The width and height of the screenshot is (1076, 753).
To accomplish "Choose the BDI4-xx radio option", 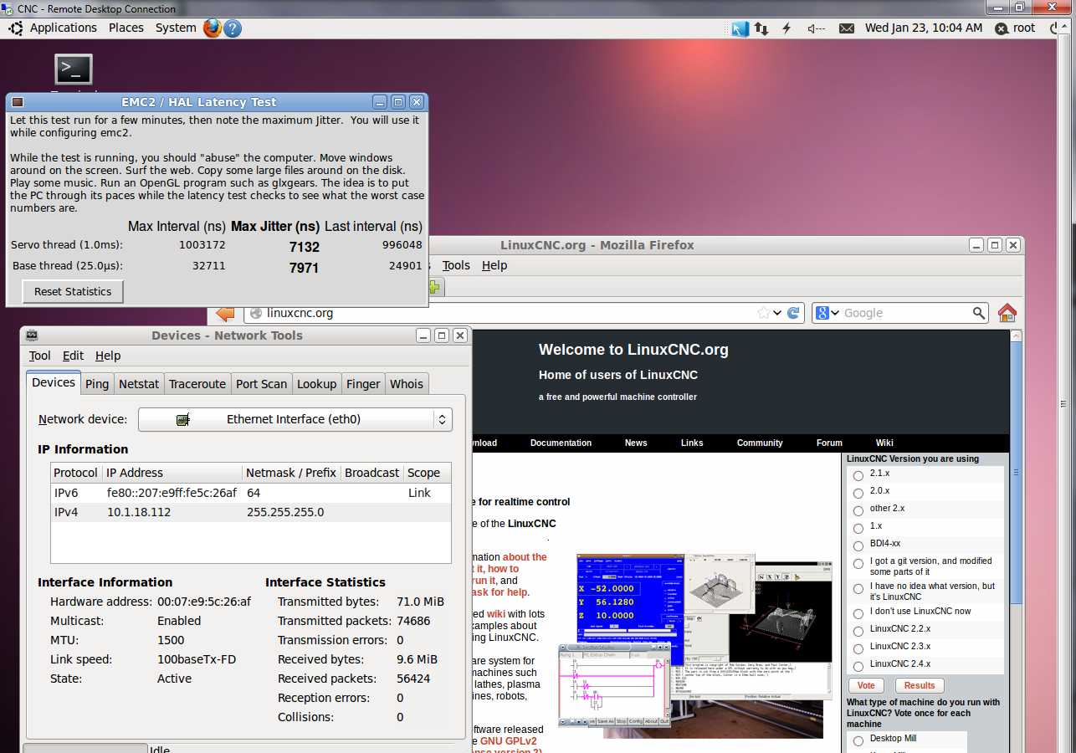I will [858, 546].
